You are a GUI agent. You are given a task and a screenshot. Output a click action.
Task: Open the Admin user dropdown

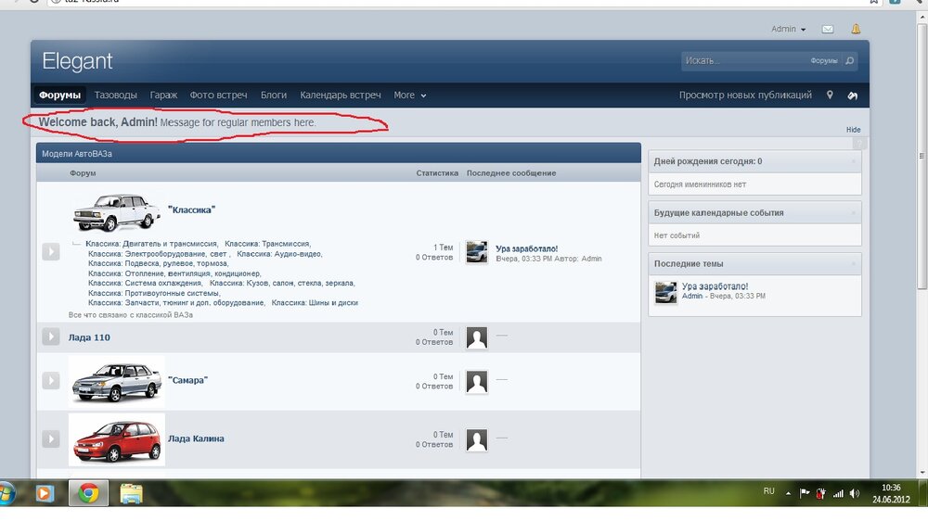pyautogui.click(x=788, y=30)
